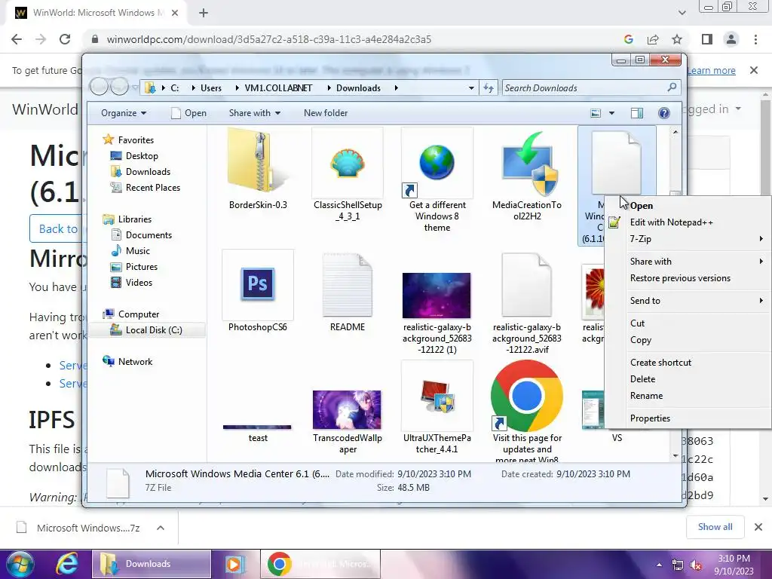Click the change view icon in Explorer toolbar

596,113
